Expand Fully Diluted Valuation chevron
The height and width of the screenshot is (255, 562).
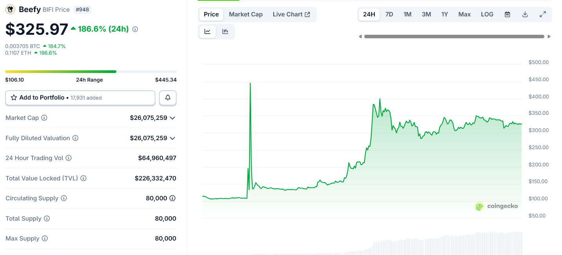tap(172, 138)
